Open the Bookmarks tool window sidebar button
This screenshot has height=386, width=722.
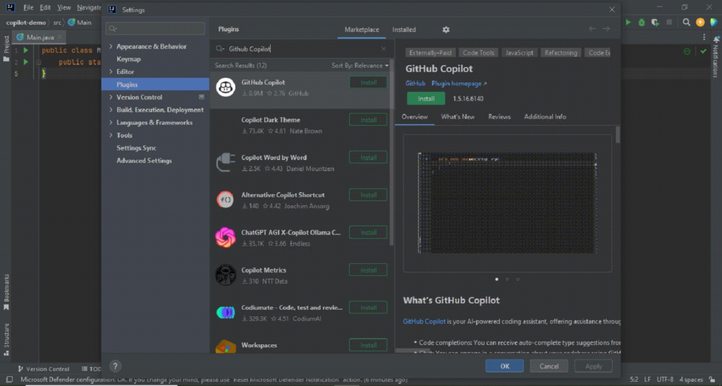point(6,292)
